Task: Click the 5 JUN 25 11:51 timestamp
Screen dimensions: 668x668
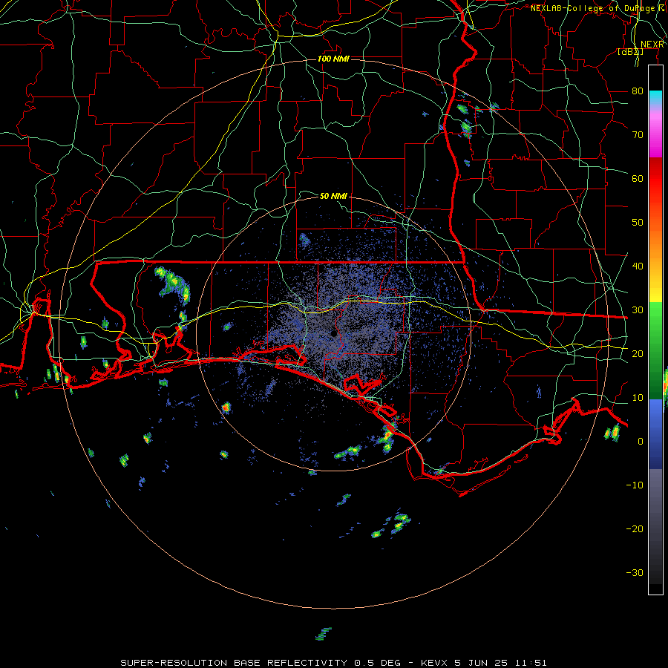Action: [x=500, y=663]
